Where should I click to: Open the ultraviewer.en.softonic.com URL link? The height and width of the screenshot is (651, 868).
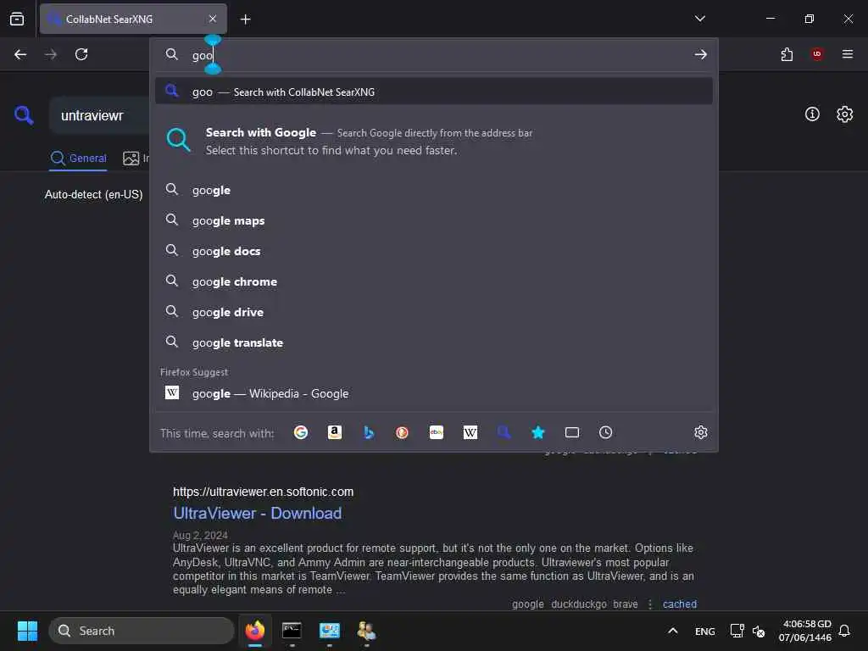click(x=263, y=492)
